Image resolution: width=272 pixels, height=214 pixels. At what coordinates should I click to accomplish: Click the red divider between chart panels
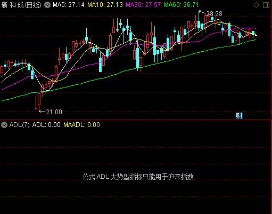click(136, 120)
